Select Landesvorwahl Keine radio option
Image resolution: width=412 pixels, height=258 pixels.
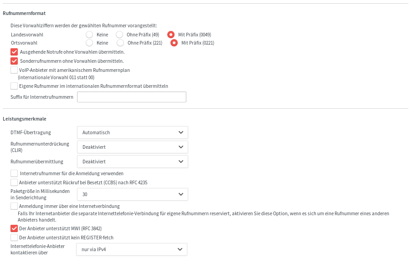click(89, 35)
